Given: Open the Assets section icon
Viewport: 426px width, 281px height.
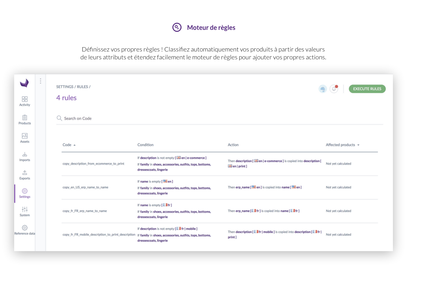Looking at the screenshot, I should pyautogui.click(x=24, y=136).
